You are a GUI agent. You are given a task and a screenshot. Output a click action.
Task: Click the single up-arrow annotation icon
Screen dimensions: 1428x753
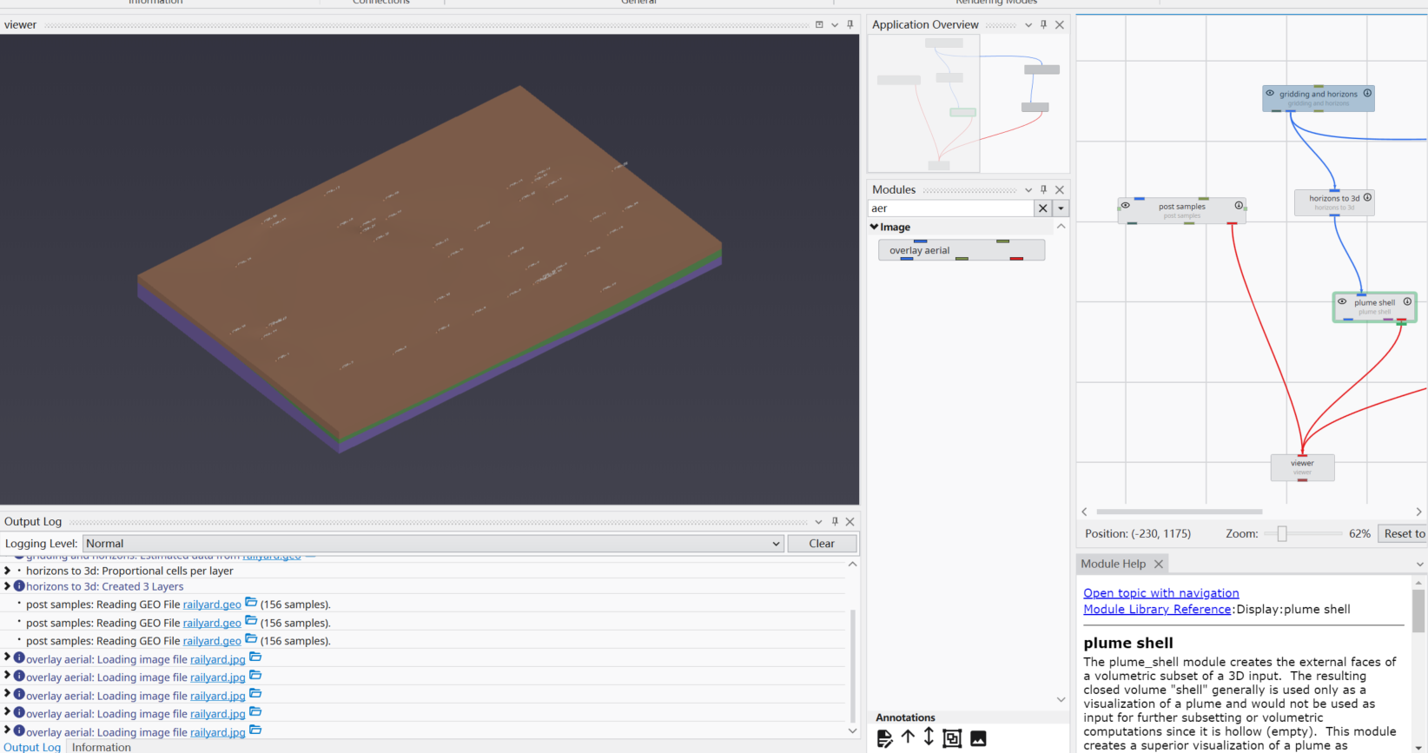tap(908, 737)
